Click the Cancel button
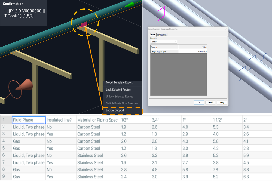Viewport: 272px width, 185px height. (x=210, y=103)
